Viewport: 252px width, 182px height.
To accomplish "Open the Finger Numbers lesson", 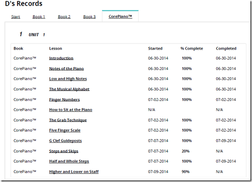I will tap(64, 100).
